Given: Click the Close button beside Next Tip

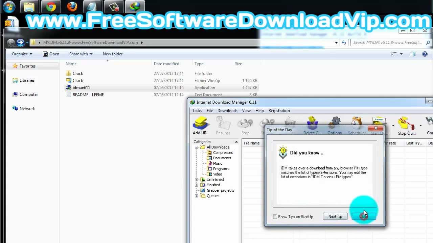Looking at the screenshot, I should [364, 217].
